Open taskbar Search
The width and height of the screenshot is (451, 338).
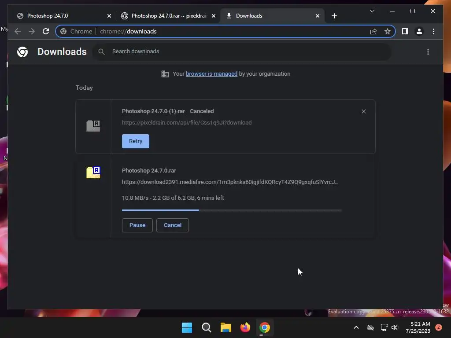click(206, 327)
